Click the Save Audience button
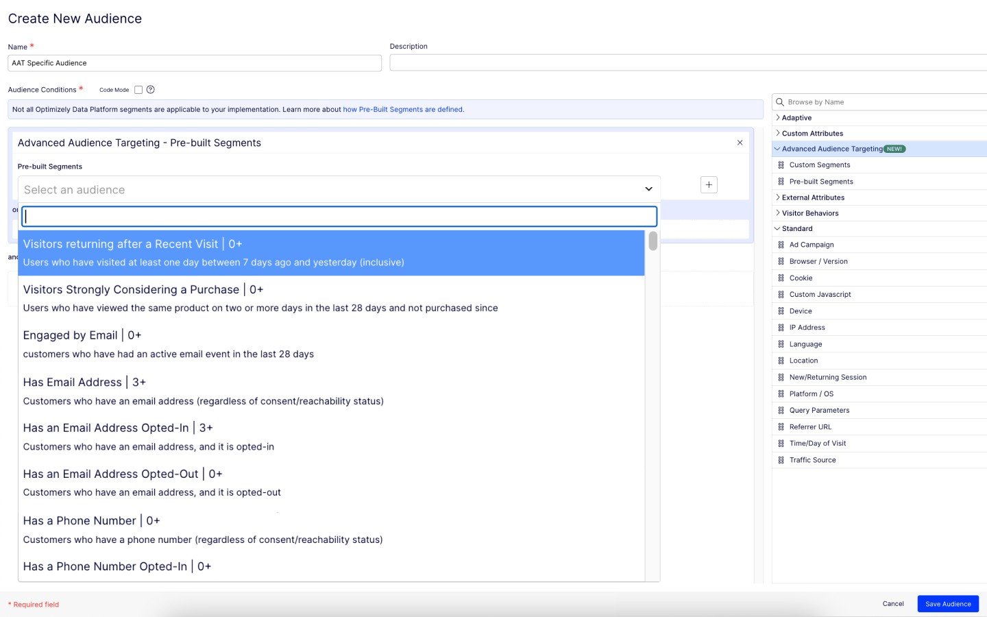 pos(947,604)
